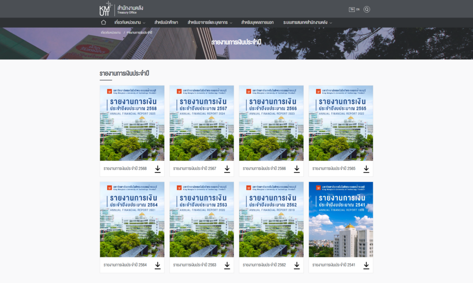Download the 2564 annual report

click(158, 265)
